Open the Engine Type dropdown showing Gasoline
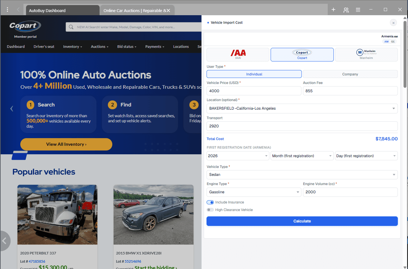 [x=254, y=192]
